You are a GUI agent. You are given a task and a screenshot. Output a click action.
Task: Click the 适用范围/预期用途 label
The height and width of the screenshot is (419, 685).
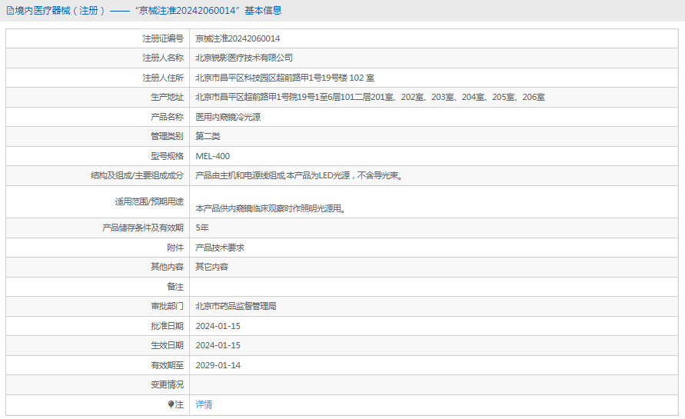[x=149, y=201]
